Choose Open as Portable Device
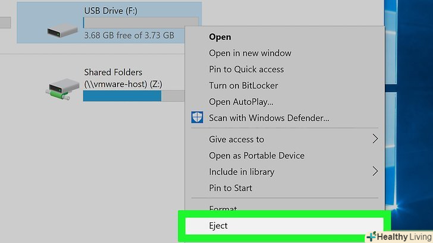The image size is (433, 243). click(x=256, y=156)
